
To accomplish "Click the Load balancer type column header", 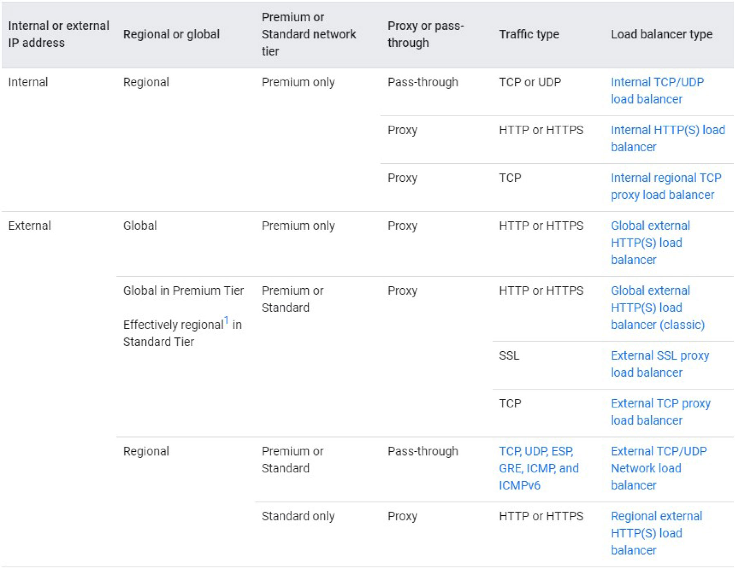I will (x=661, y=34).
